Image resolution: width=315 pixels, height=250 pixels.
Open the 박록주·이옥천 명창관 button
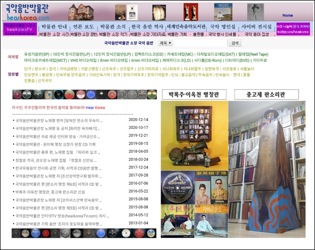click(x=194, y=94)
